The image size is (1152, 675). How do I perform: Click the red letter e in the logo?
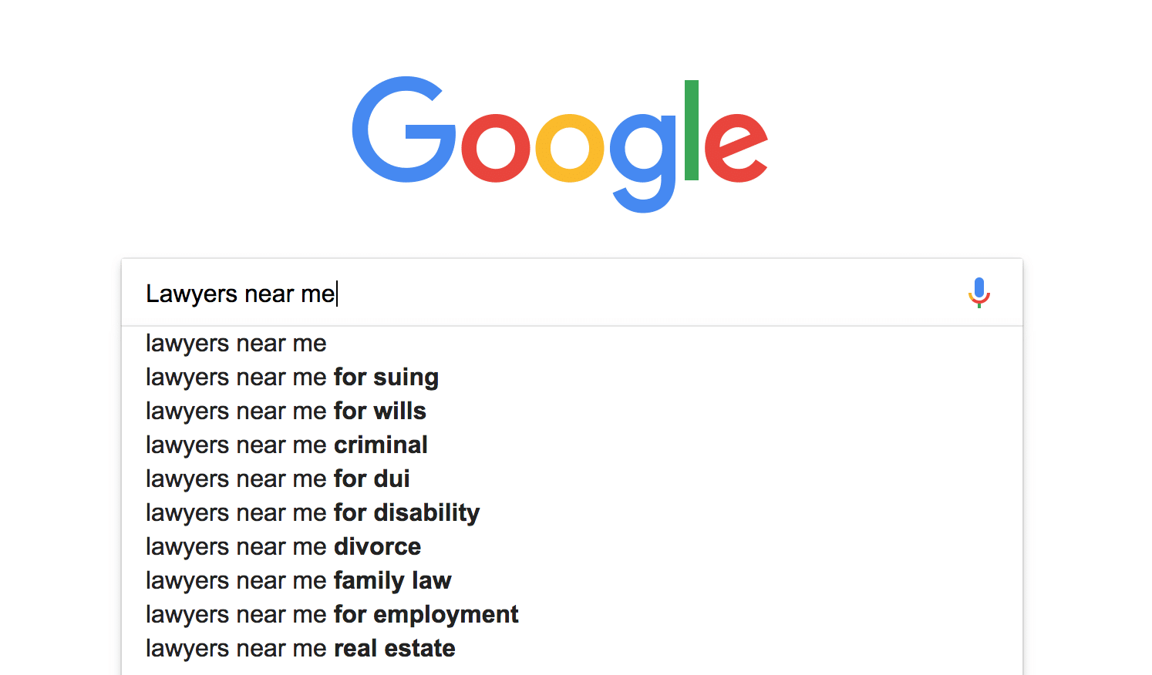(x=736, y=148)
